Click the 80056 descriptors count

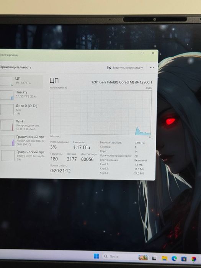[x=87, y=159]
